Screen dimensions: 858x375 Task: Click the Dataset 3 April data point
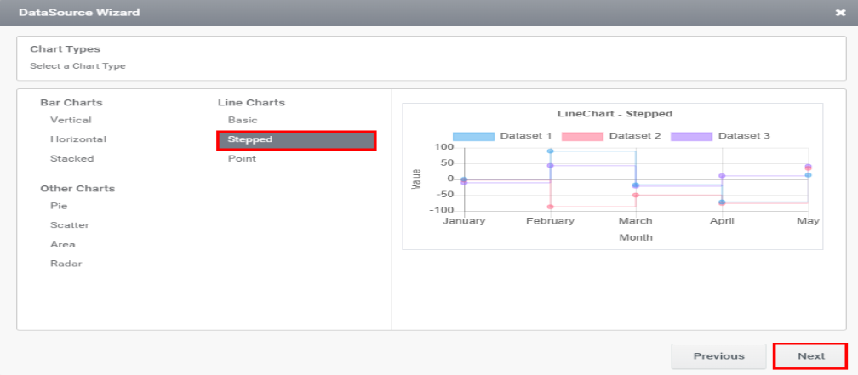[x=722, y=176]
